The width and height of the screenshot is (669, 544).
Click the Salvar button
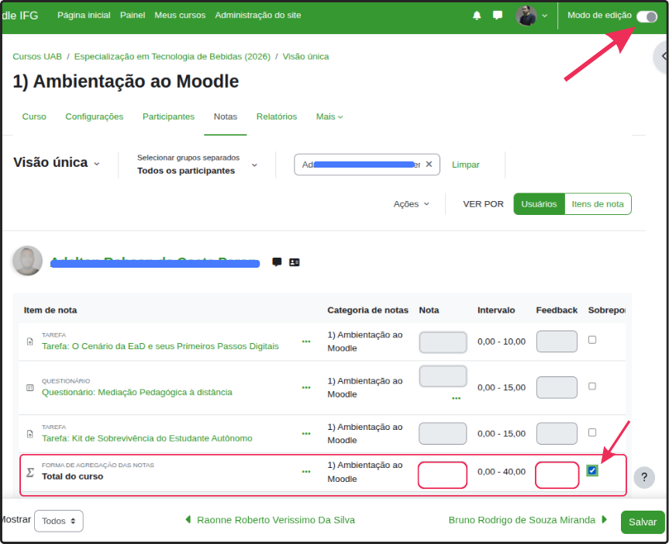(x=642, y=521)
